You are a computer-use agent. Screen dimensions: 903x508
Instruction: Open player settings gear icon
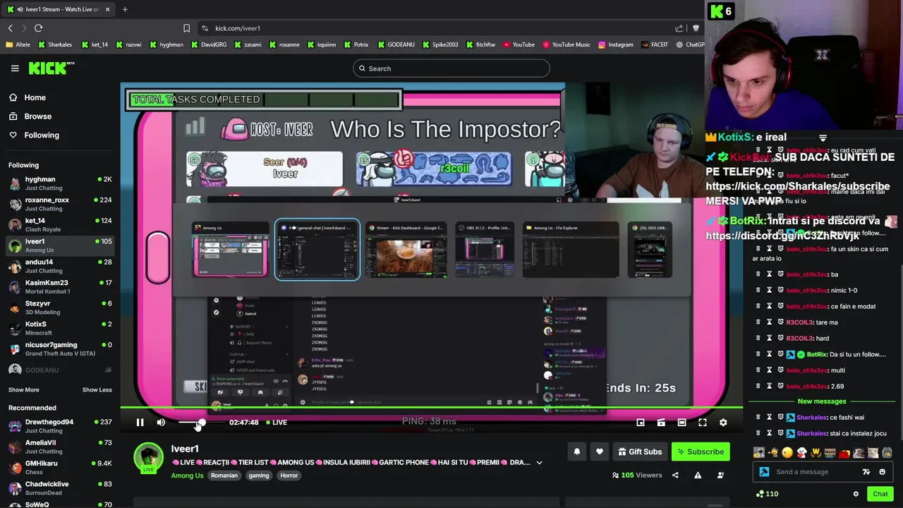(723, 422)
